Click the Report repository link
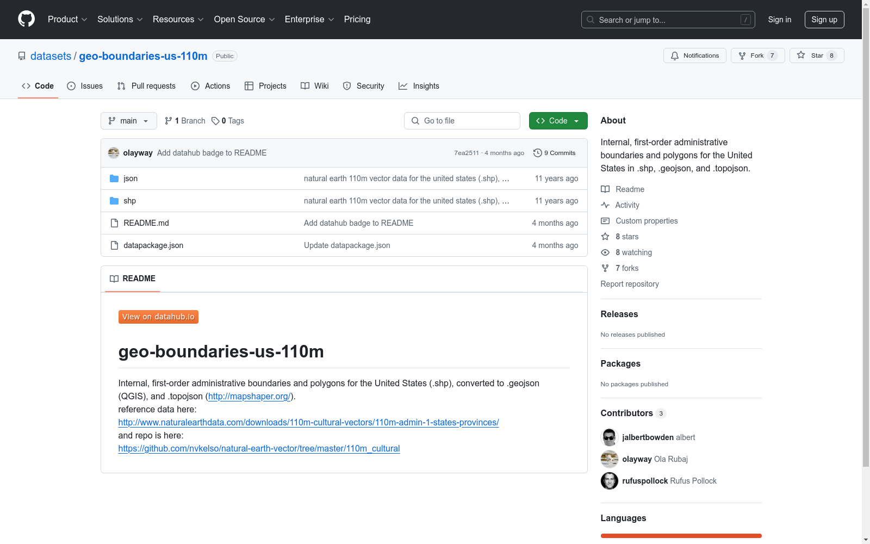The image size is (870, 544). [630, 284]
